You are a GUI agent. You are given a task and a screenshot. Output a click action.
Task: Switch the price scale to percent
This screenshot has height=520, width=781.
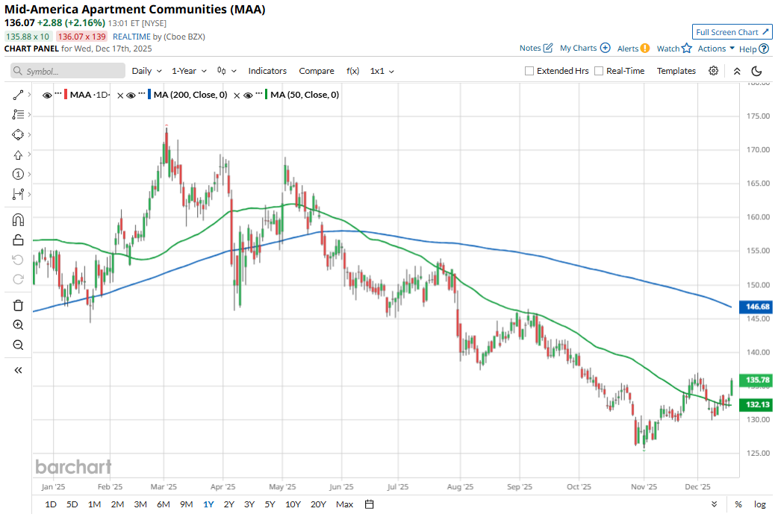click(738, 504)
